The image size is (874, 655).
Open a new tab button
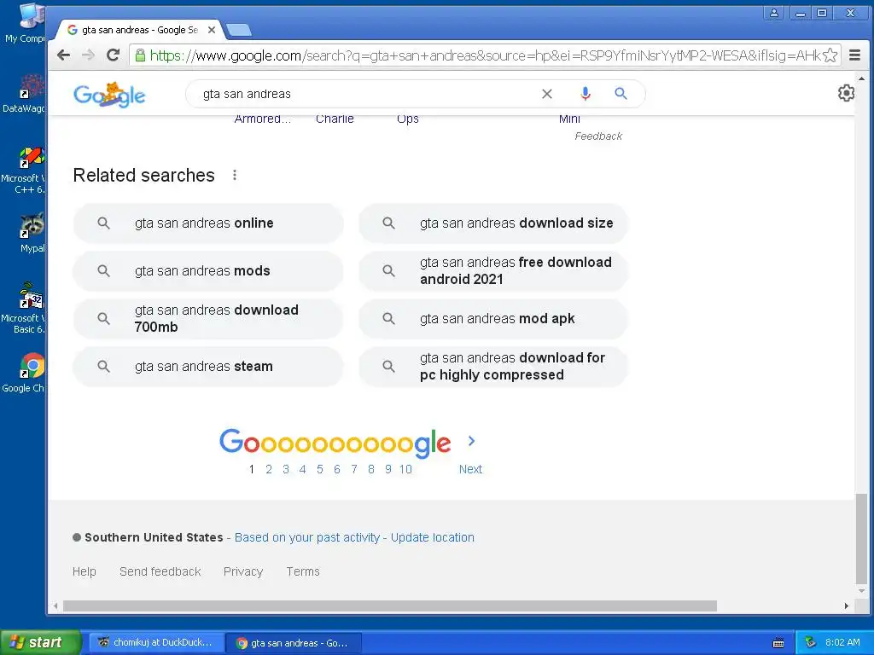coord(239,30)
